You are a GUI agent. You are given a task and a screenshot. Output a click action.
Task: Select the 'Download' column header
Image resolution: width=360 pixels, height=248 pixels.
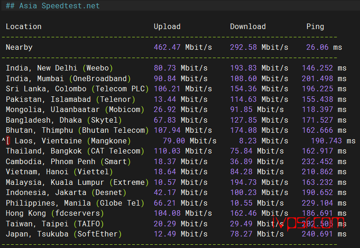pyautogui.click(x=248, y=26)
